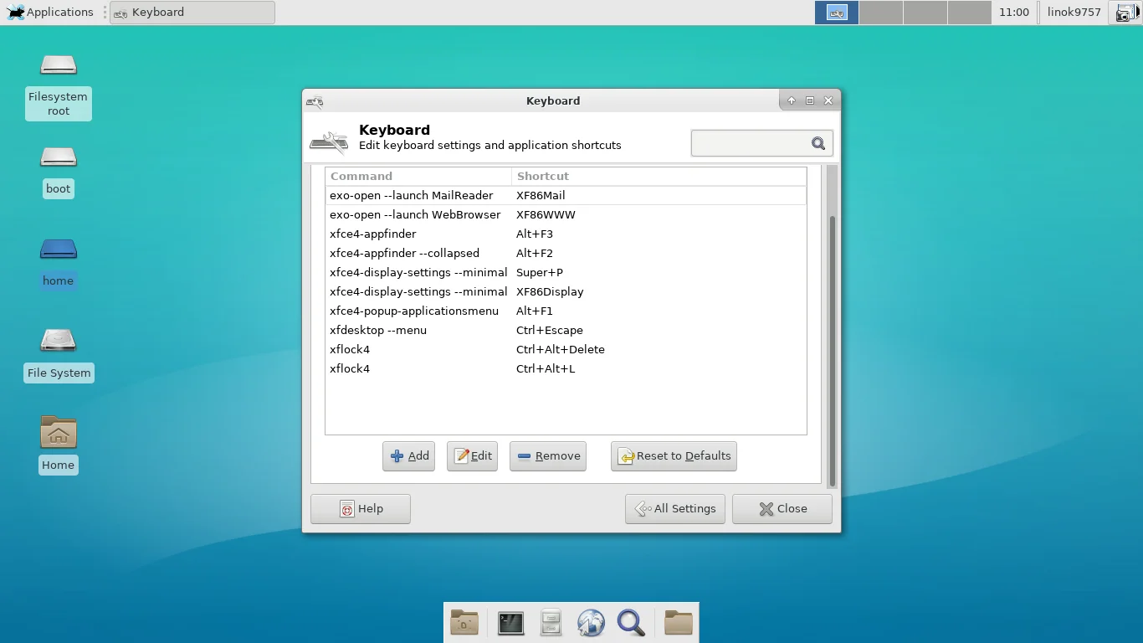Shade the window with the up-arrow button

point(792,100)
